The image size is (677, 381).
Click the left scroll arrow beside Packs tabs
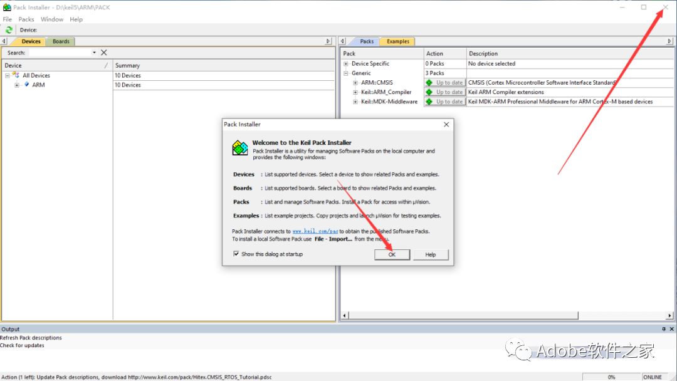pos(344,41)
